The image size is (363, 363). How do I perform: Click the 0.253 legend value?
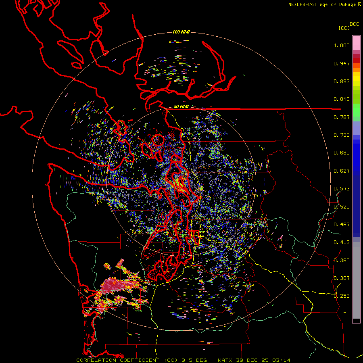[342, 296]
